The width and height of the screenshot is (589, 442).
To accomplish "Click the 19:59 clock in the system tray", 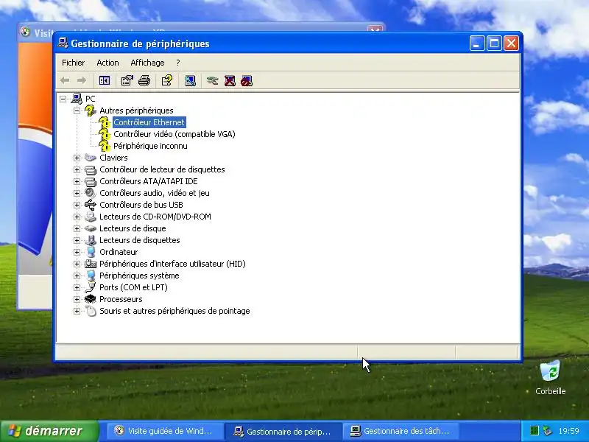I will (x=568, y=431).
